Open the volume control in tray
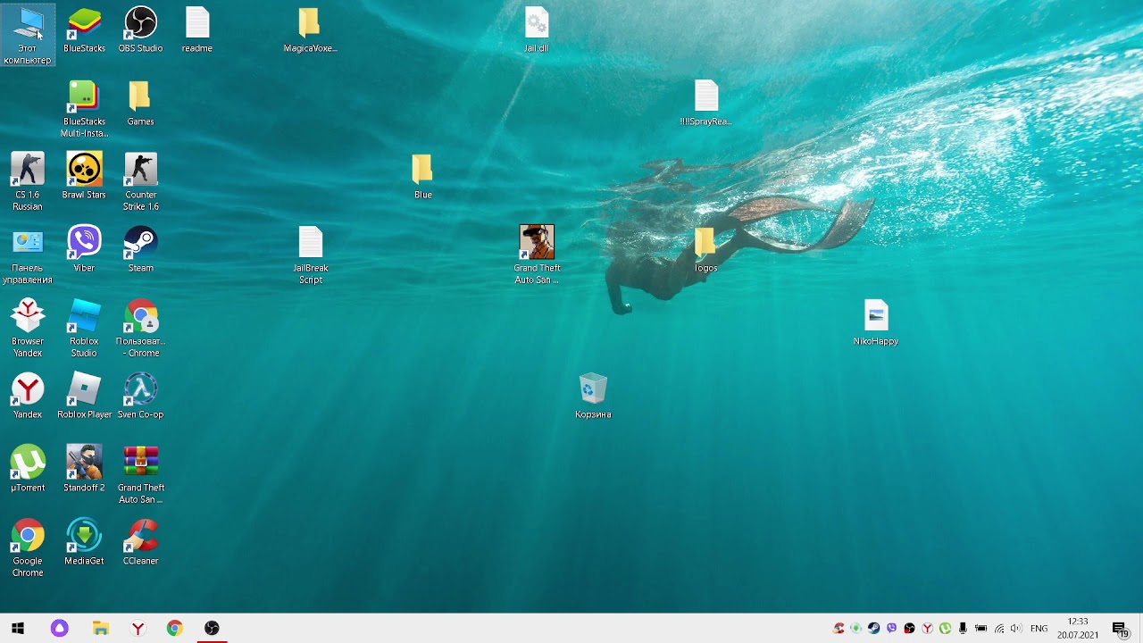The height and width of the screenshot is (643, 1143). [x=1016, y=629]
